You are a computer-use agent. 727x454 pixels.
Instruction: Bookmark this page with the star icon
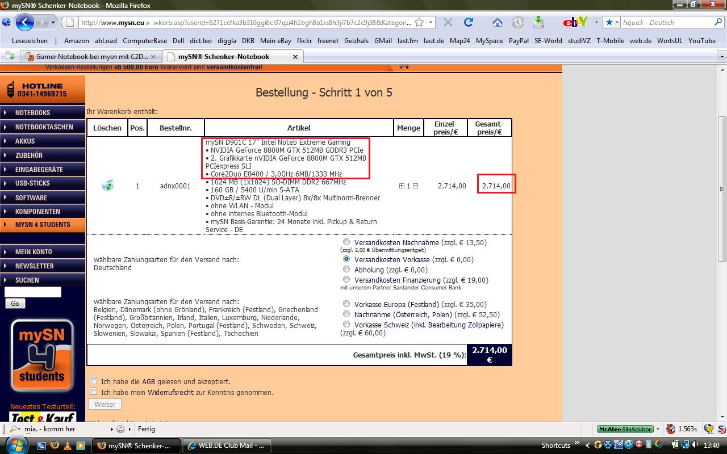tap(419, 23)
